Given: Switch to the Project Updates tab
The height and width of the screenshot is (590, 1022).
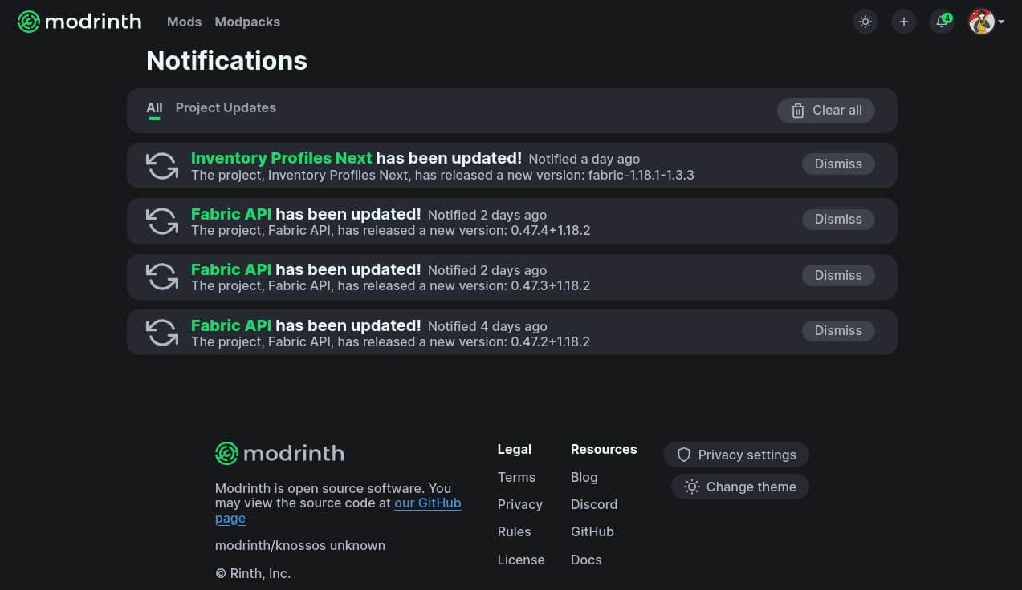Looking at the screenshot, I should coord(226,107).
